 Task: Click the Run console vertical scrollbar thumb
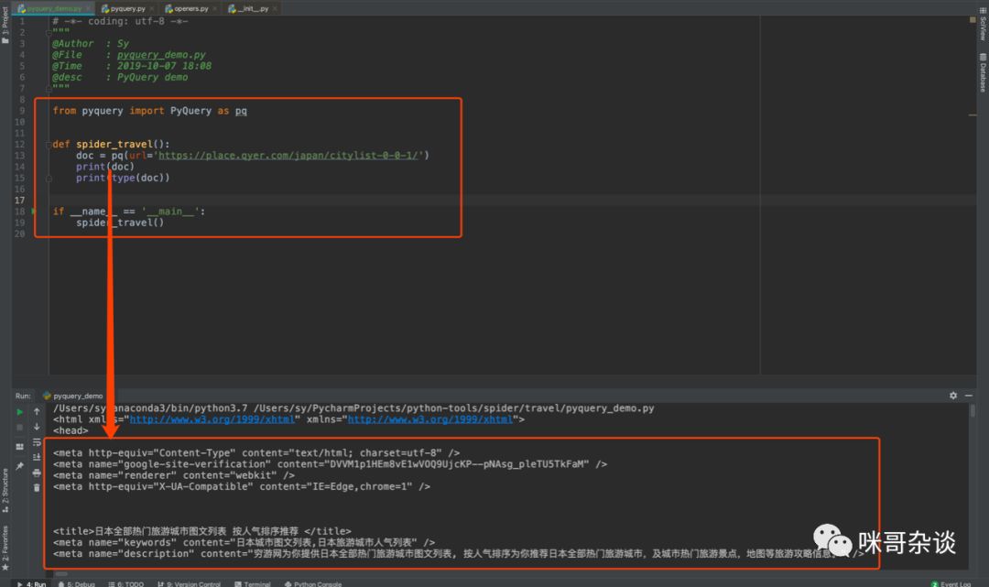972,410
